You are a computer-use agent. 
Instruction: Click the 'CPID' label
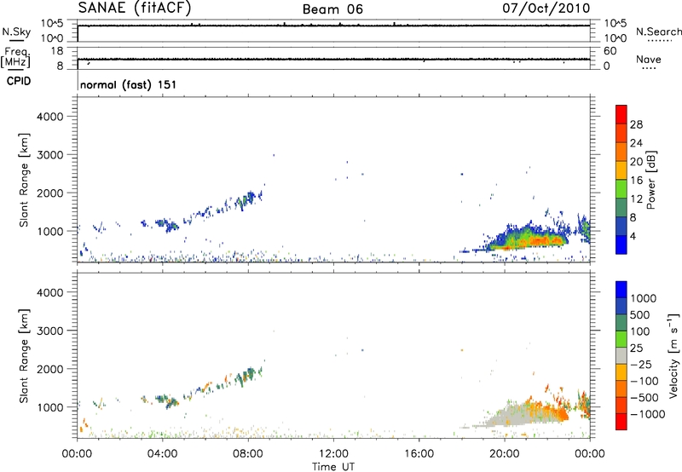pyautogui.click(x=19, y=81)
